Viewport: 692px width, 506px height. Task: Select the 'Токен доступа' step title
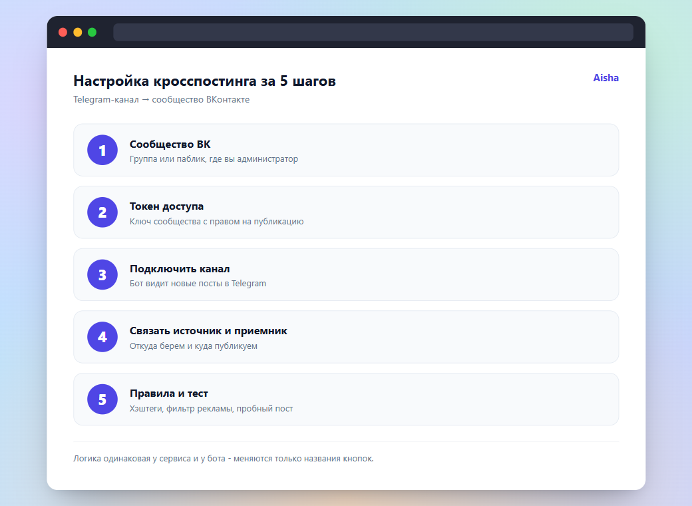[166, 206]
